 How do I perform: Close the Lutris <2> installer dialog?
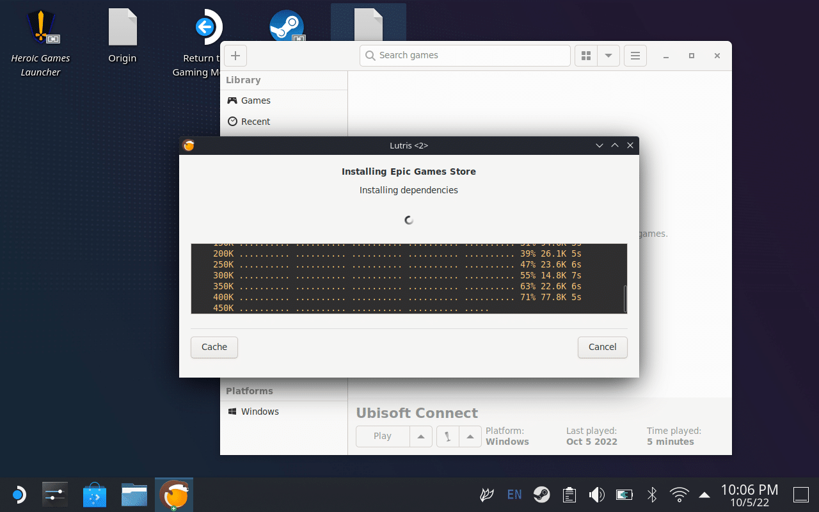tap(630, 145)
